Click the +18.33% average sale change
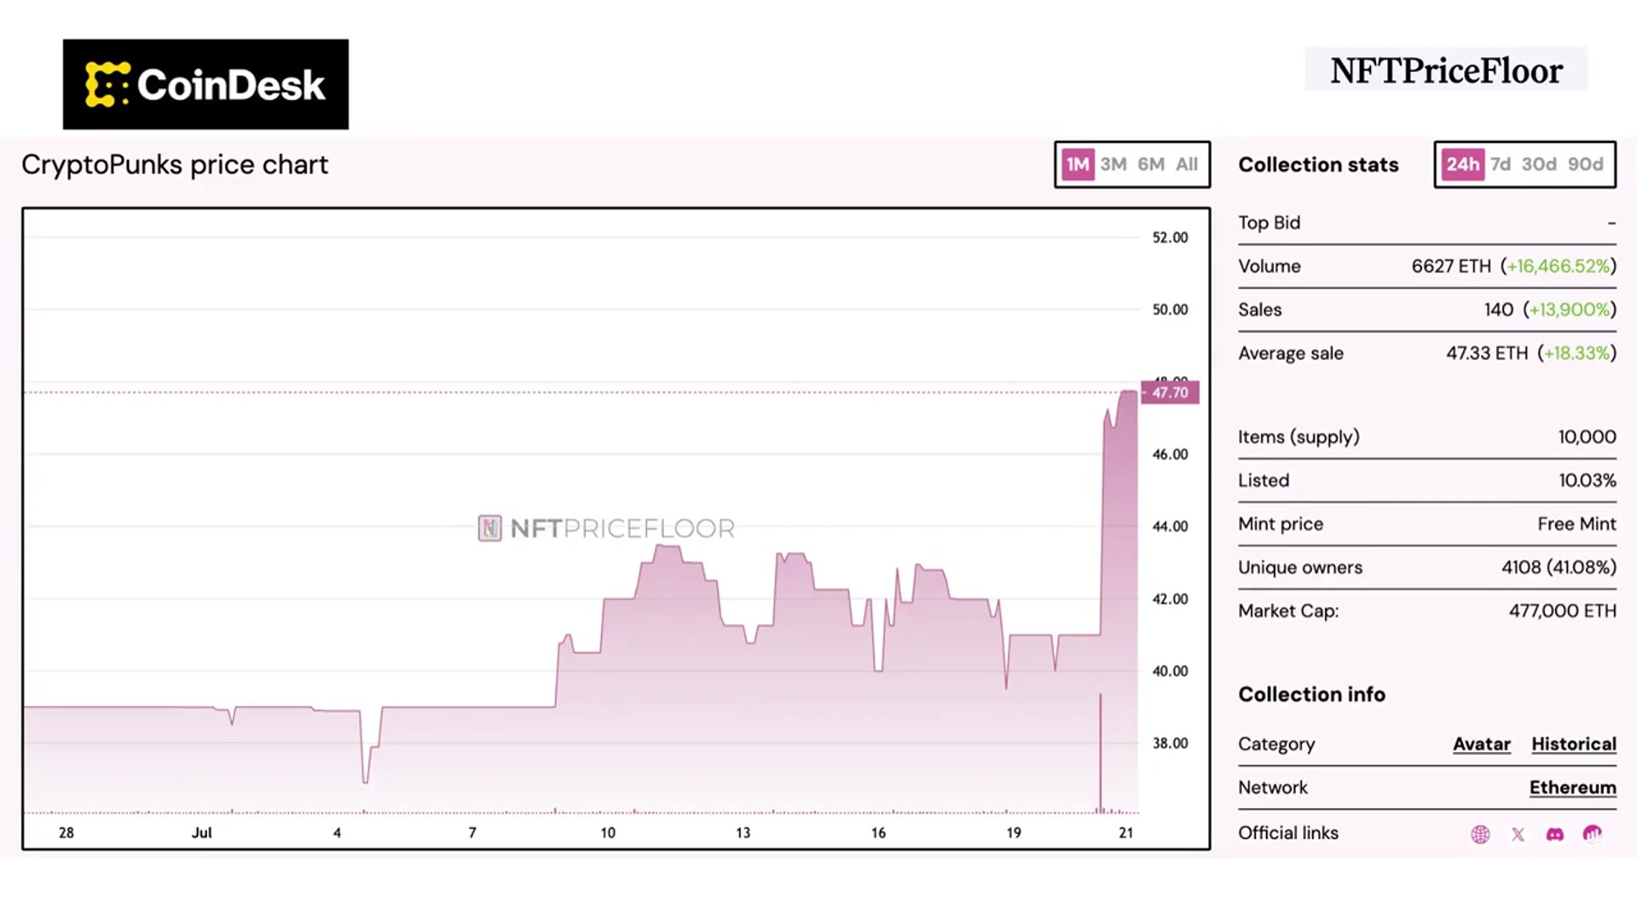This screenshot has height=921, width=1637. 1577,353
